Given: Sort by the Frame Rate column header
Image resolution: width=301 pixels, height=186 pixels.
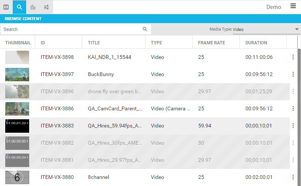Looking at the screenshot, I should (212, 43).
